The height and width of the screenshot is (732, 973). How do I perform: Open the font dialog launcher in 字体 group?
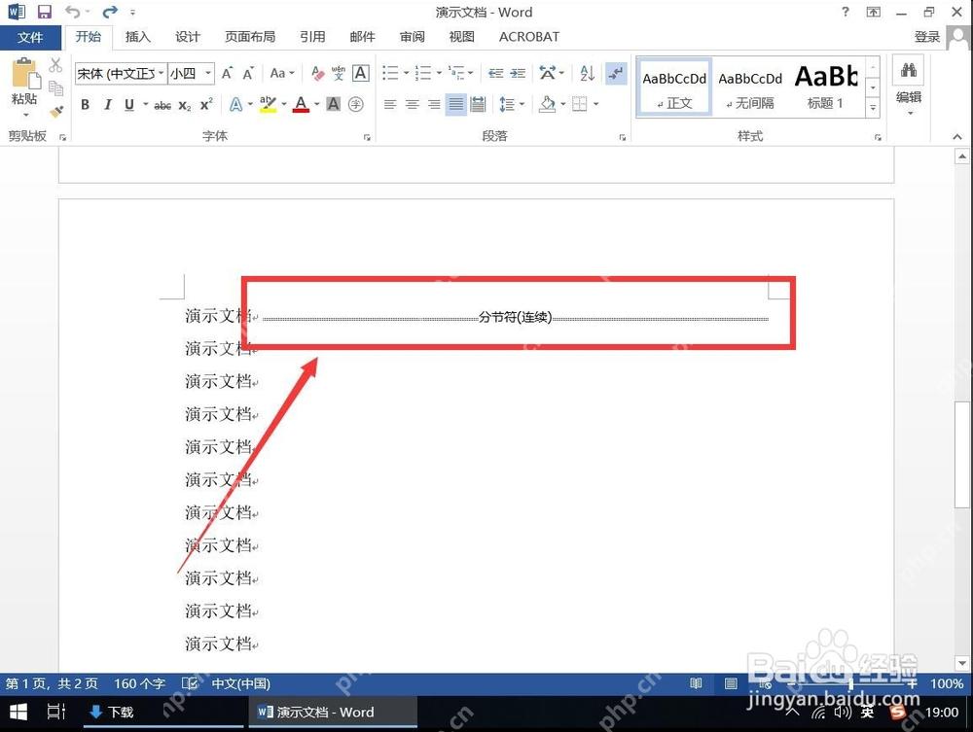click(x=367, y=137)
